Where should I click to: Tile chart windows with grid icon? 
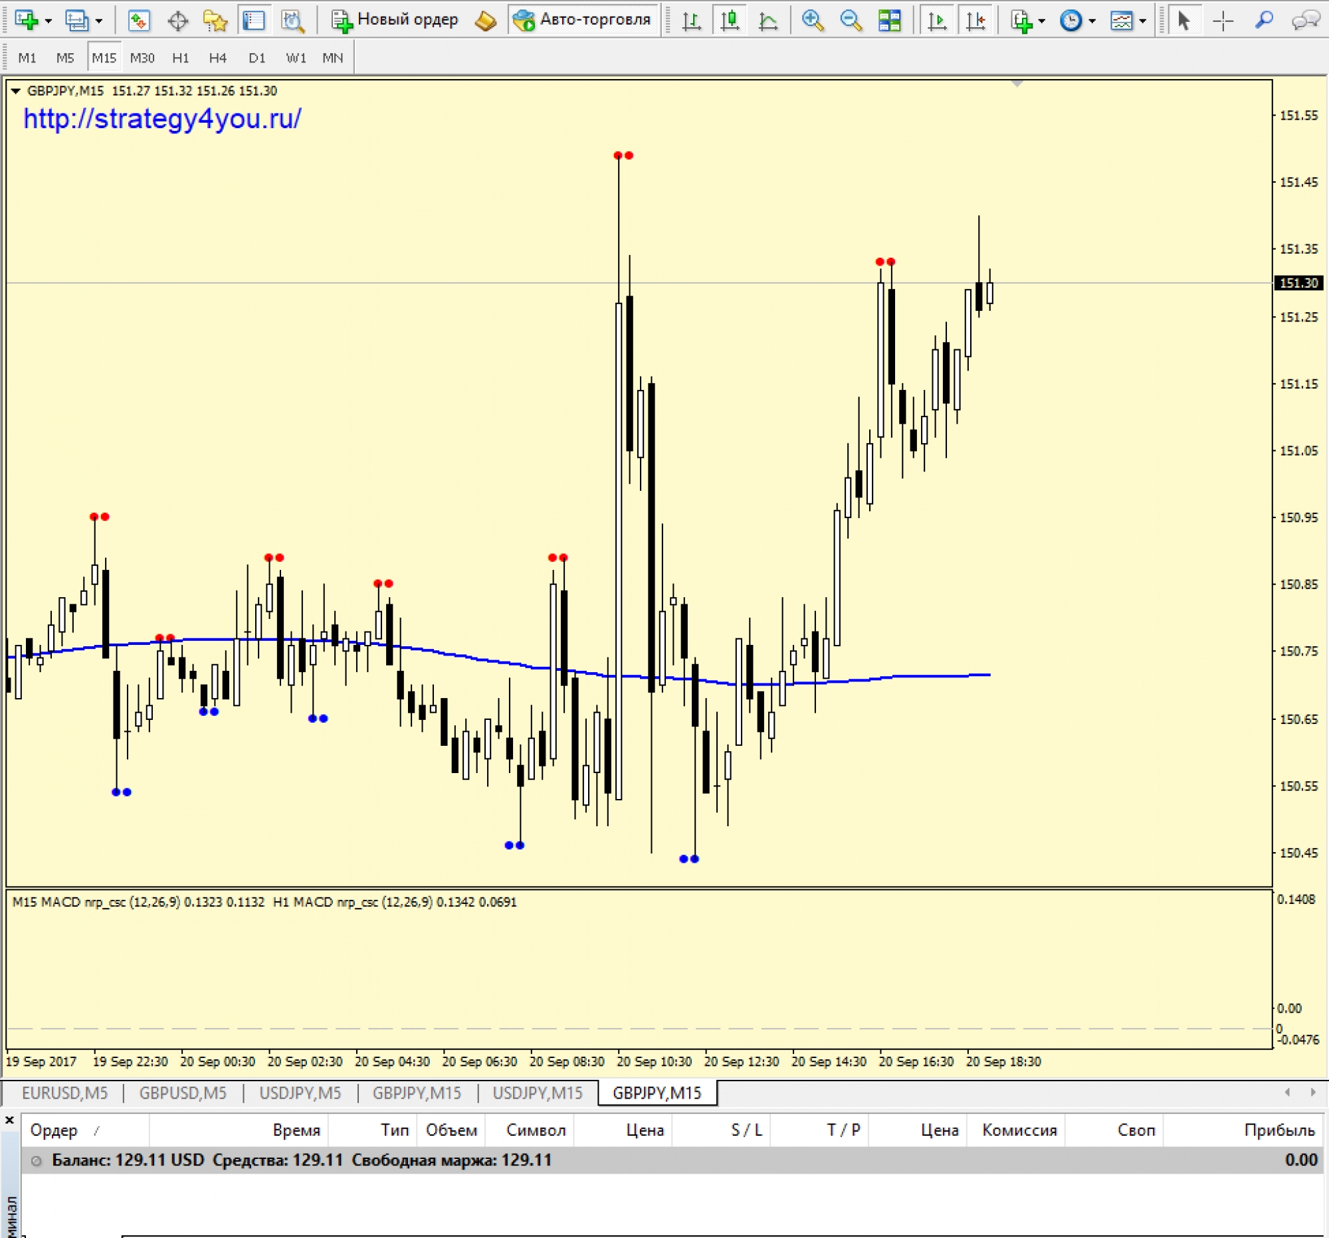tap(889, 21)
